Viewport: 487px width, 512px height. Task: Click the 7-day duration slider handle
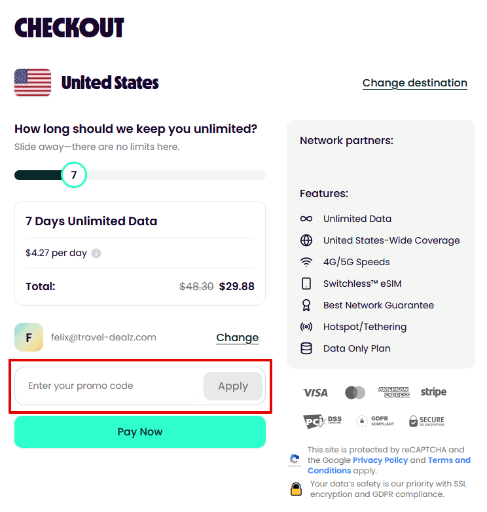pyautogui.click(x=74, y=175)
